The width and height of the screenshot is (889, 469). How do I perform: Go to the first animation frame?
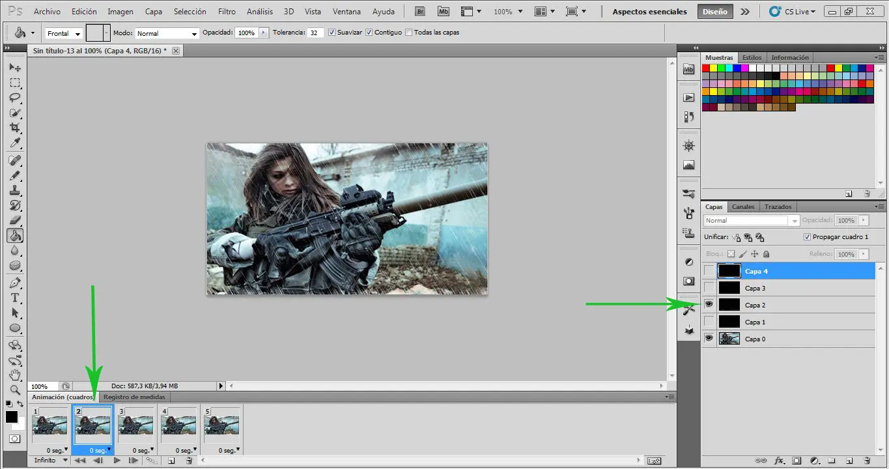click(80, 461)
